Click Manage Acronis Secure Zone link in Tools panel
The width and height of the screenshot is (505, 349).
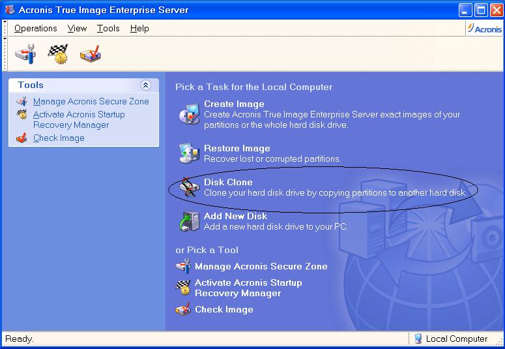(x=91, y=101)
